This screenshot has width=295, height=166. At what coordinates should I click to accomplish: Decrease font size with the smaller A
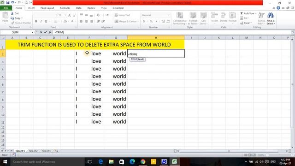(x=74, y=15)
